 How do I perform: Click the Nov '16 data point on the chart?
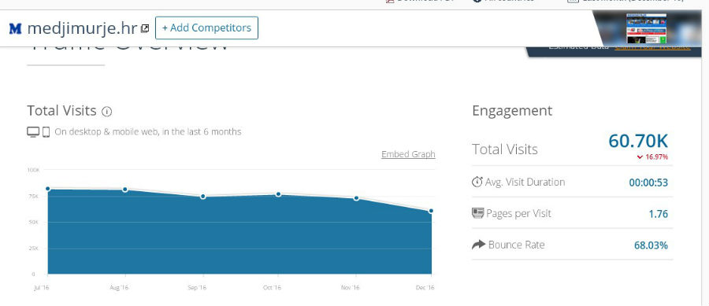[356, 198]
